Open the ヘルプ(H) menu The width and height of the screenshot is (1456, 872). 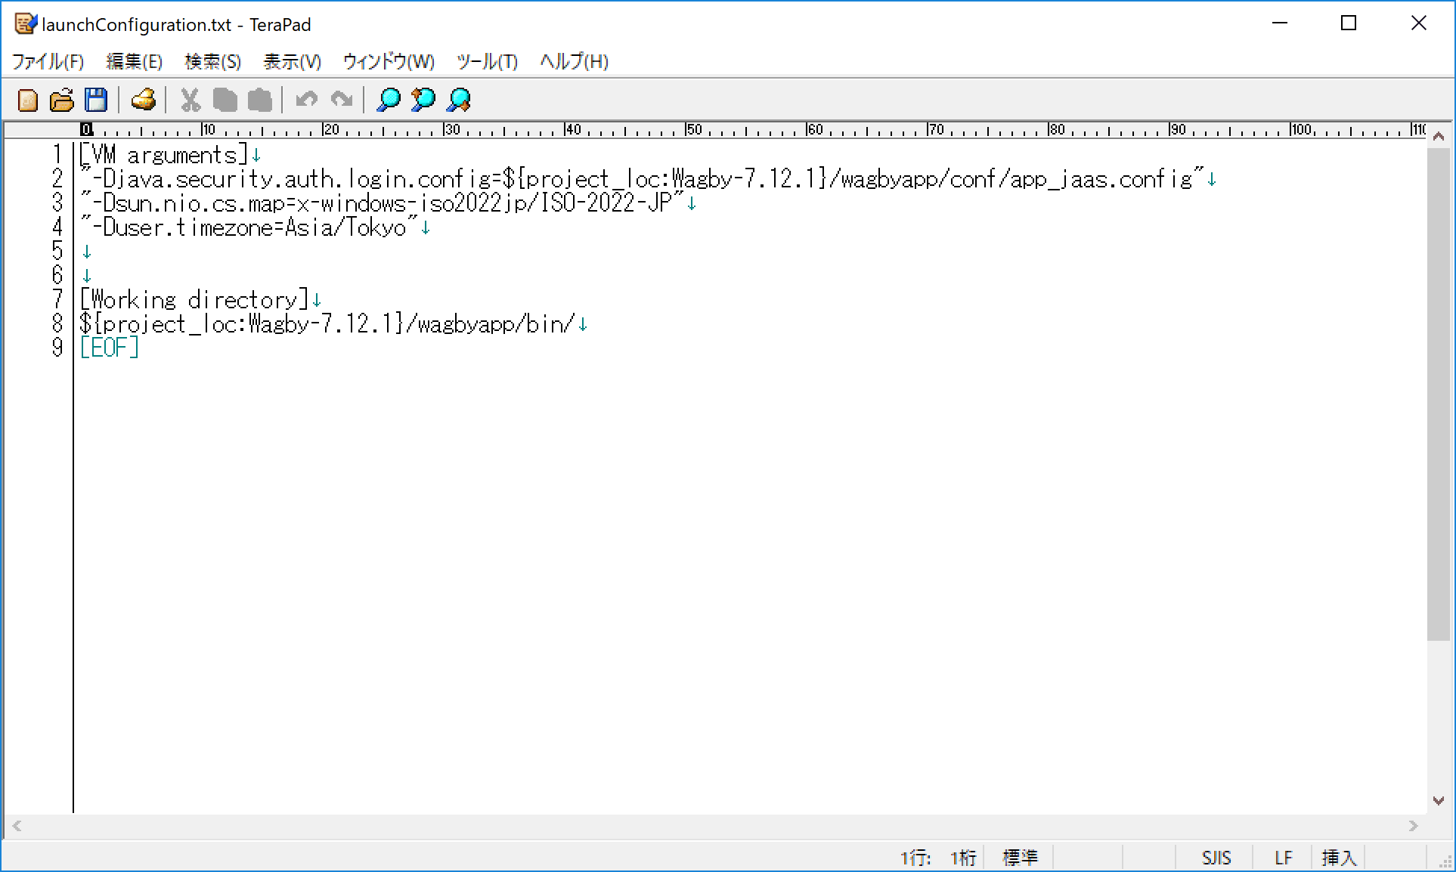pyautogui.click(x=574, y=61)
